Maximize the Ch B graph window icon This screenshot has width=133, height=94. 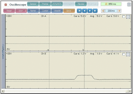128,54
